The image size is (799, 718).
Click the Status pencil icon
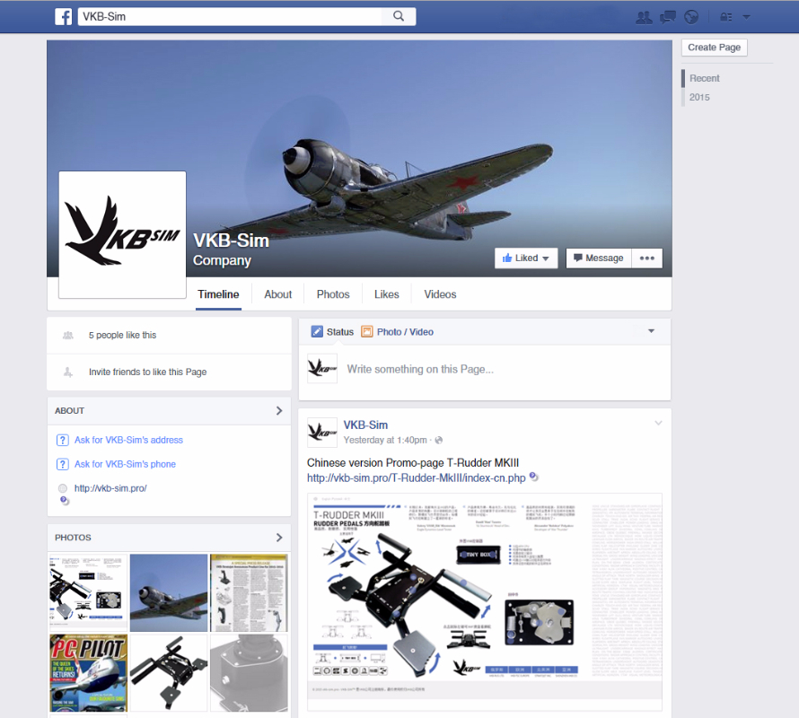pos(317,332)
